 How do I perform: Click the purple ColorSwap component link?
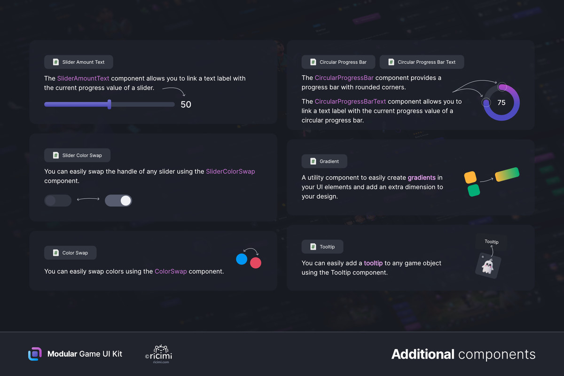(x=171, y=271)
